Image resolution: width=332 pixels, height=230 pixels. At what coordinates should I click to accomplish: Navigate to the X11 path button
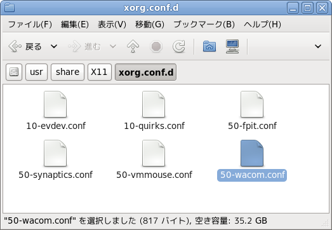point(100,72)
